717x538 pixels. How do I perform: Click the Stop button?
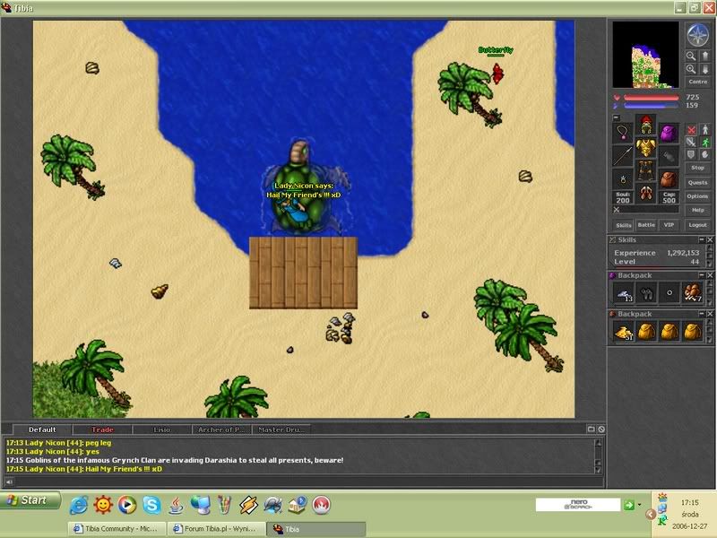click(698, 168)
